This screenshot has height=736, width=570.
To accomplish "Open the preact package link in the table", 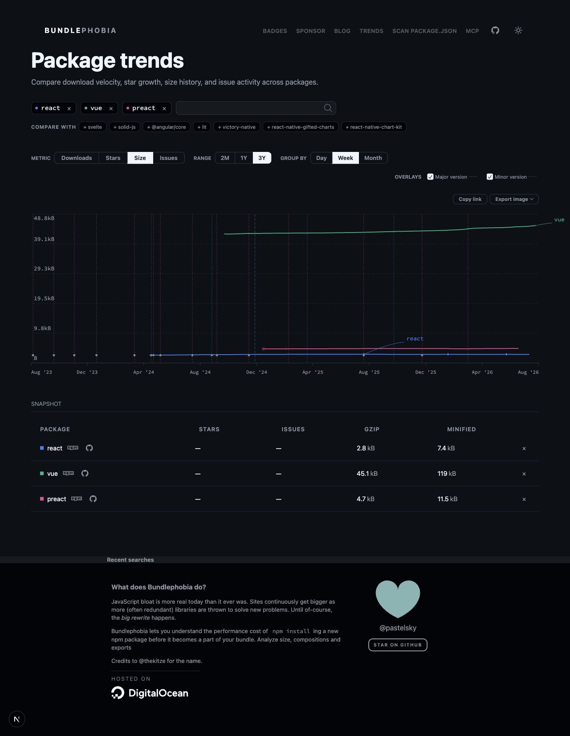I will pyautogui.click(x=57, y=499).
